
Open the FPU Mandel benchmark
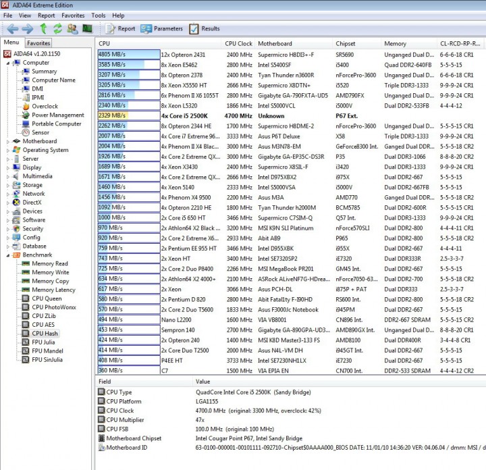pyautogui.click(x=47, y=351)
